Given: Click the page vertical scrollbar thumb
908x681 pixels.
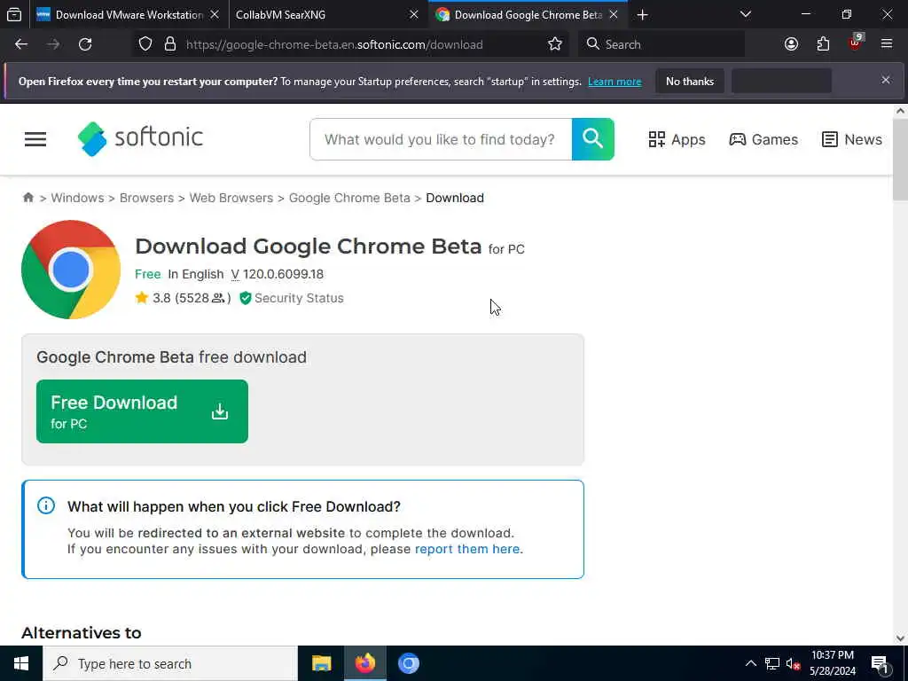Looking at the screenshot, I should click(901, 160).
